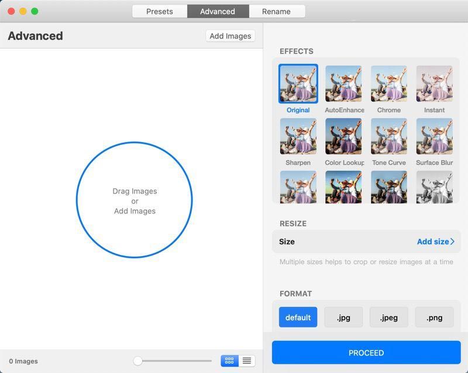Open the Rename tab
Viewport: 468px width, 373px height.
[x=277, y=11]
